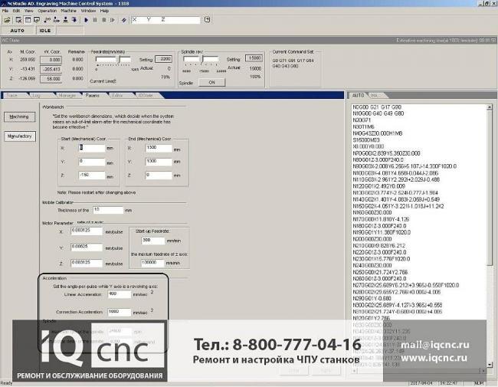The width and height of the screenshot is (498, 387).
Task: Switch to AUTO mode
Action: (x=16, y=31)
